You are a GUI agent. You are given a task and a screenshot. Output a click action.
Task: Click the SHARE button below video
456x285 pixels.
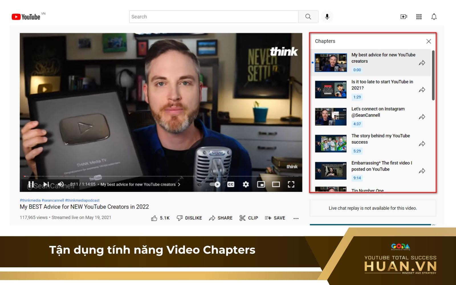click(x=221, y=218)
